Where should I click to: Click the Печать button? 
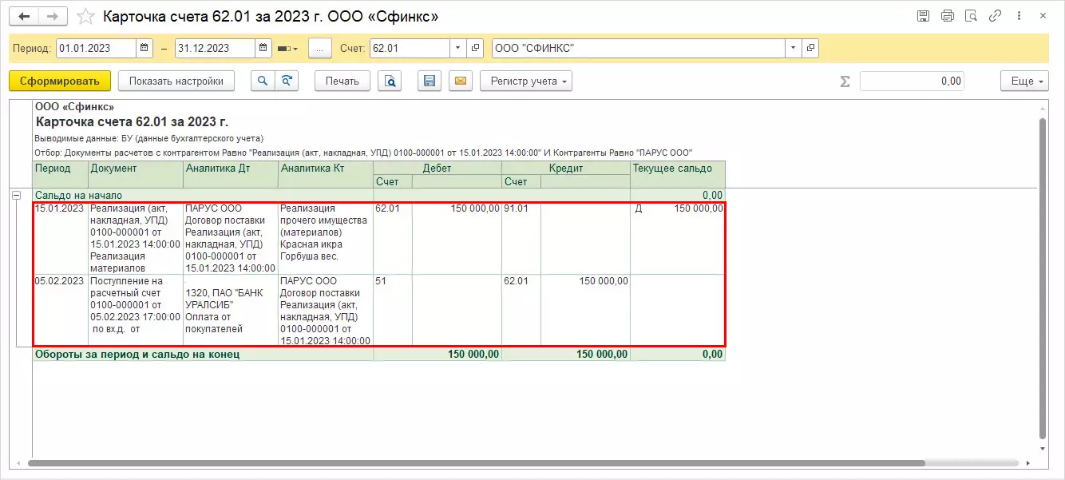342,81
